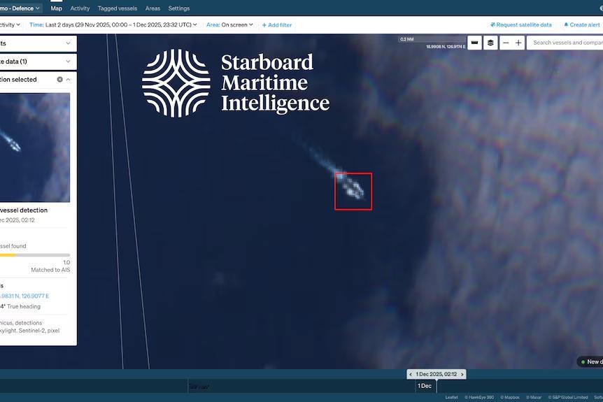Viewport: 603px width, 402px height.
Task: Open the Area On screen filter dropdown
Action: point(229,24)
